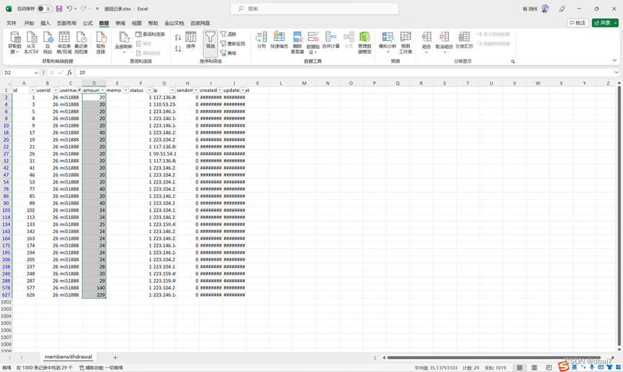Click the Comments (批注) button
623x372 pixels.
click(x=578, y=23)
